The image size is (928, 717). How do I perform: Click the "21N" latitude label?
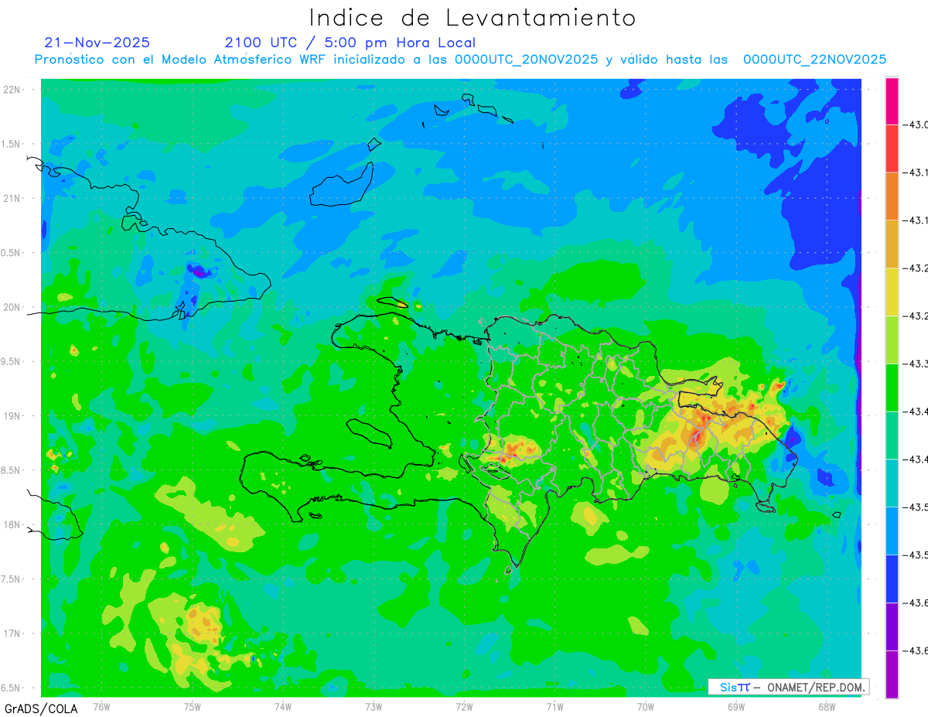(13, 199)
